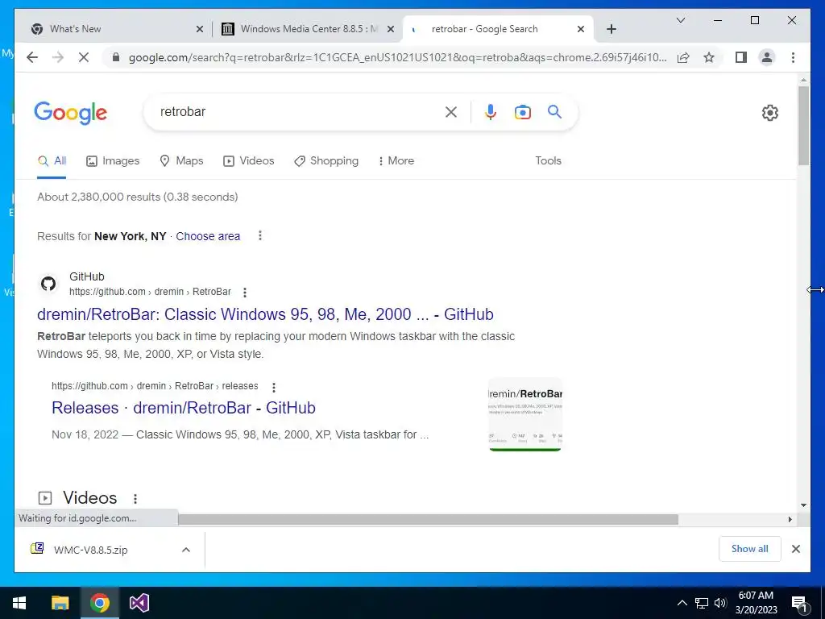Open the WMC-V8.8.5.zip download
Image resolution: width=825 pixels, height=619 pixels.
90,550
